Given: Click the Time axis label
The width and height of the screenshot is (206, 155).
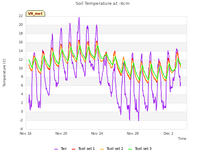Looking at the screenshot, I should point(182,139).
